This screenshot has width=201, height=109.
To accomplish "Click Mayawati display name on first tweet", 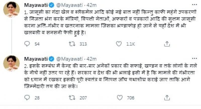I will pyautogui.click(x=35, y=5).
